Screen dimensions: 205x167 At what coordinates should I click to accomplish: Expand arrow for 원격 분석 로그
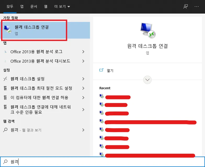(83, 52)
